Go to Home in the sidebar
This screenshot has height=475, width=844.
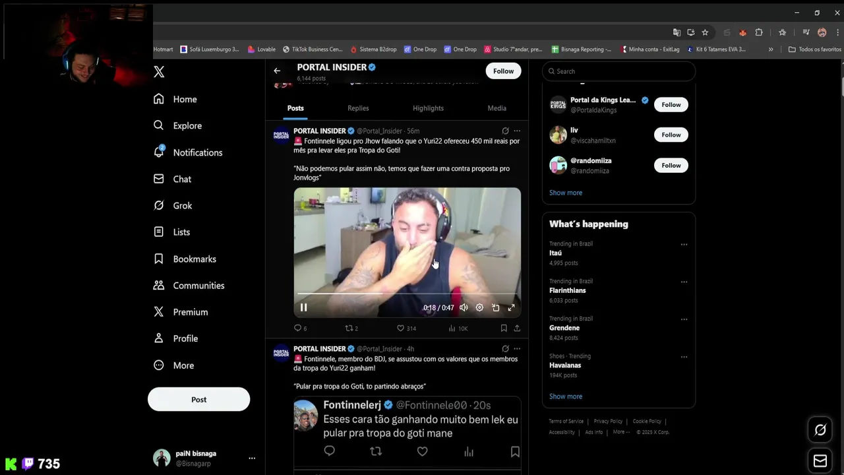pos(175,99)
